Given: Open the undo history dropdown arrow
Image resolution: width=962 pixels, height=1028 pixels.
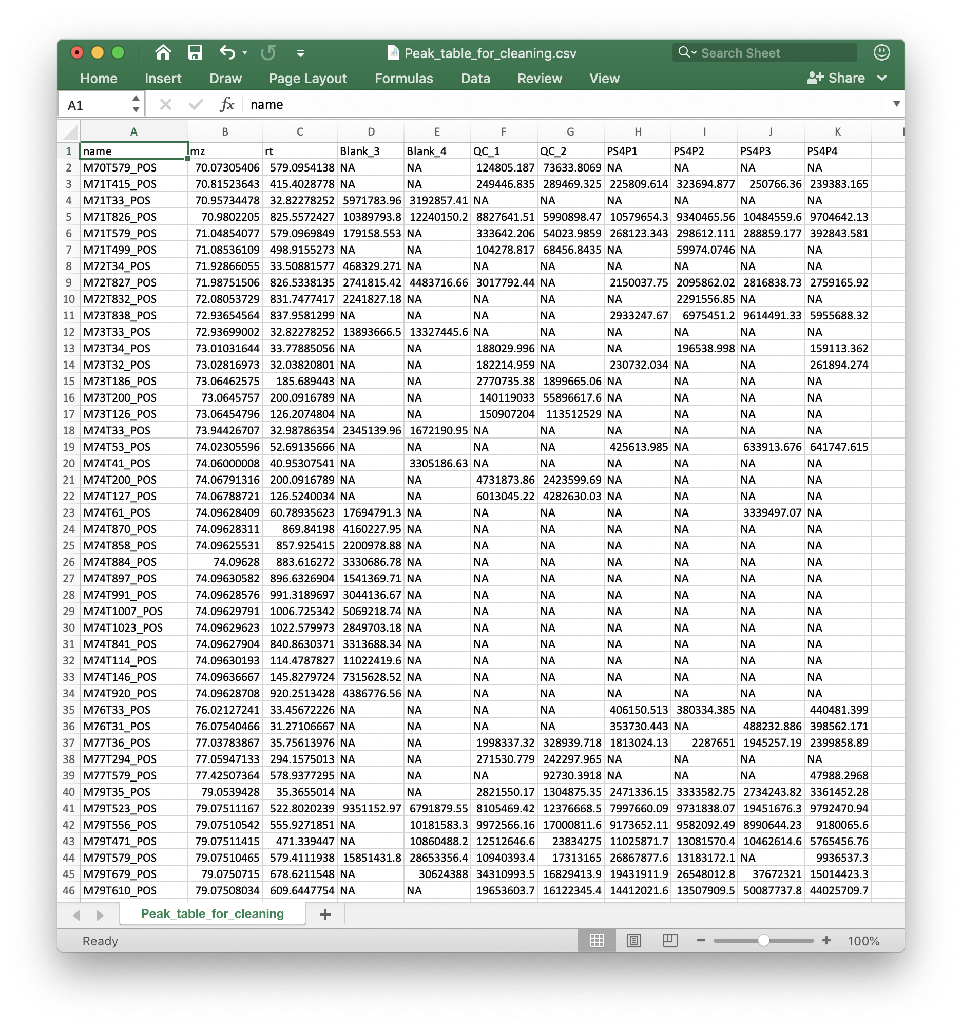Looking at the screenshot, I should click(245, 53).
